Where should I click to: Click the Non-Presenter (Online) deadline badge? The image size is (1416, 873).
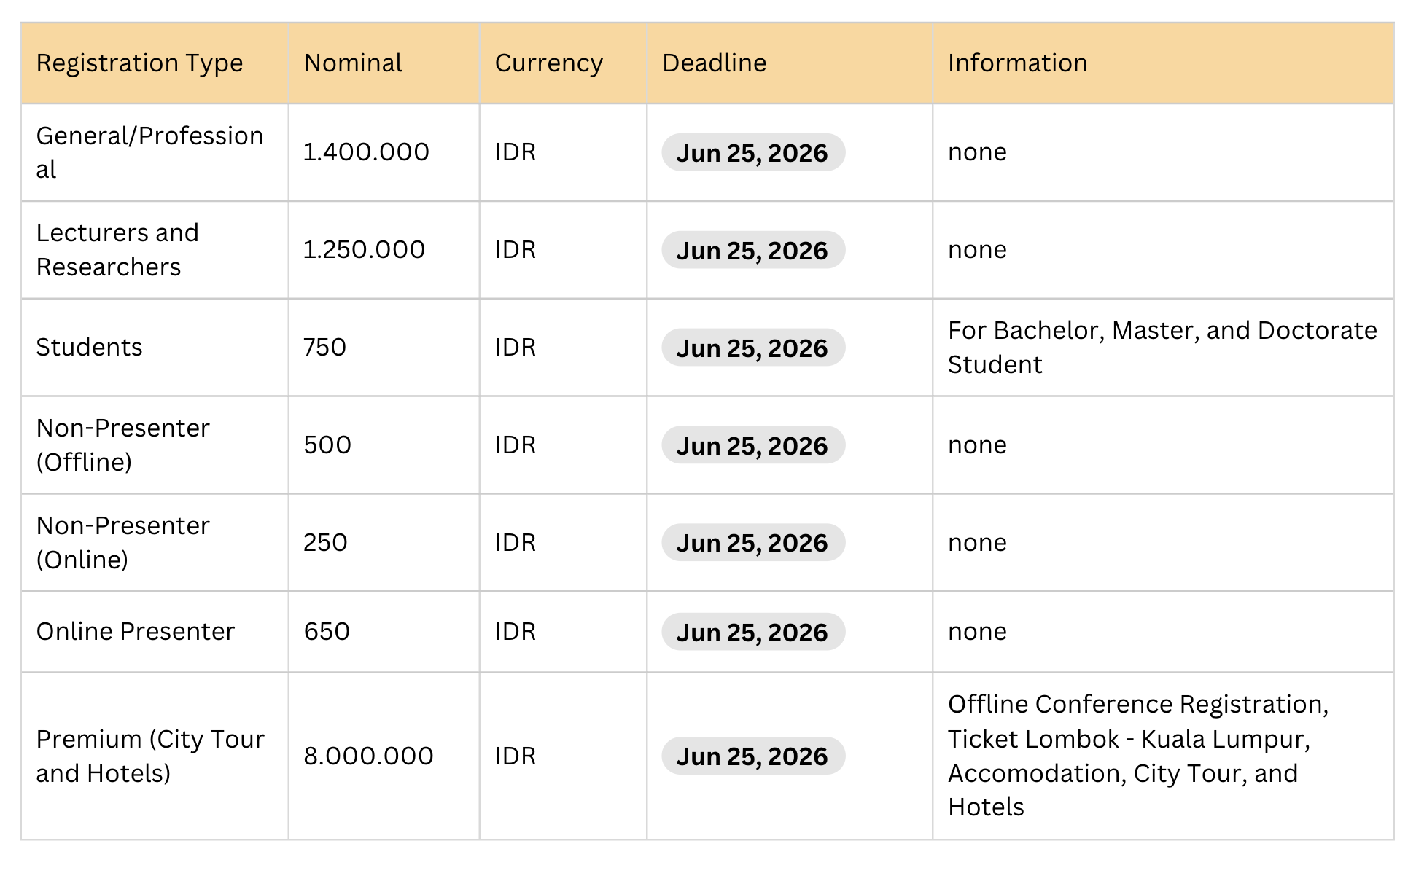tap(752, 543)
